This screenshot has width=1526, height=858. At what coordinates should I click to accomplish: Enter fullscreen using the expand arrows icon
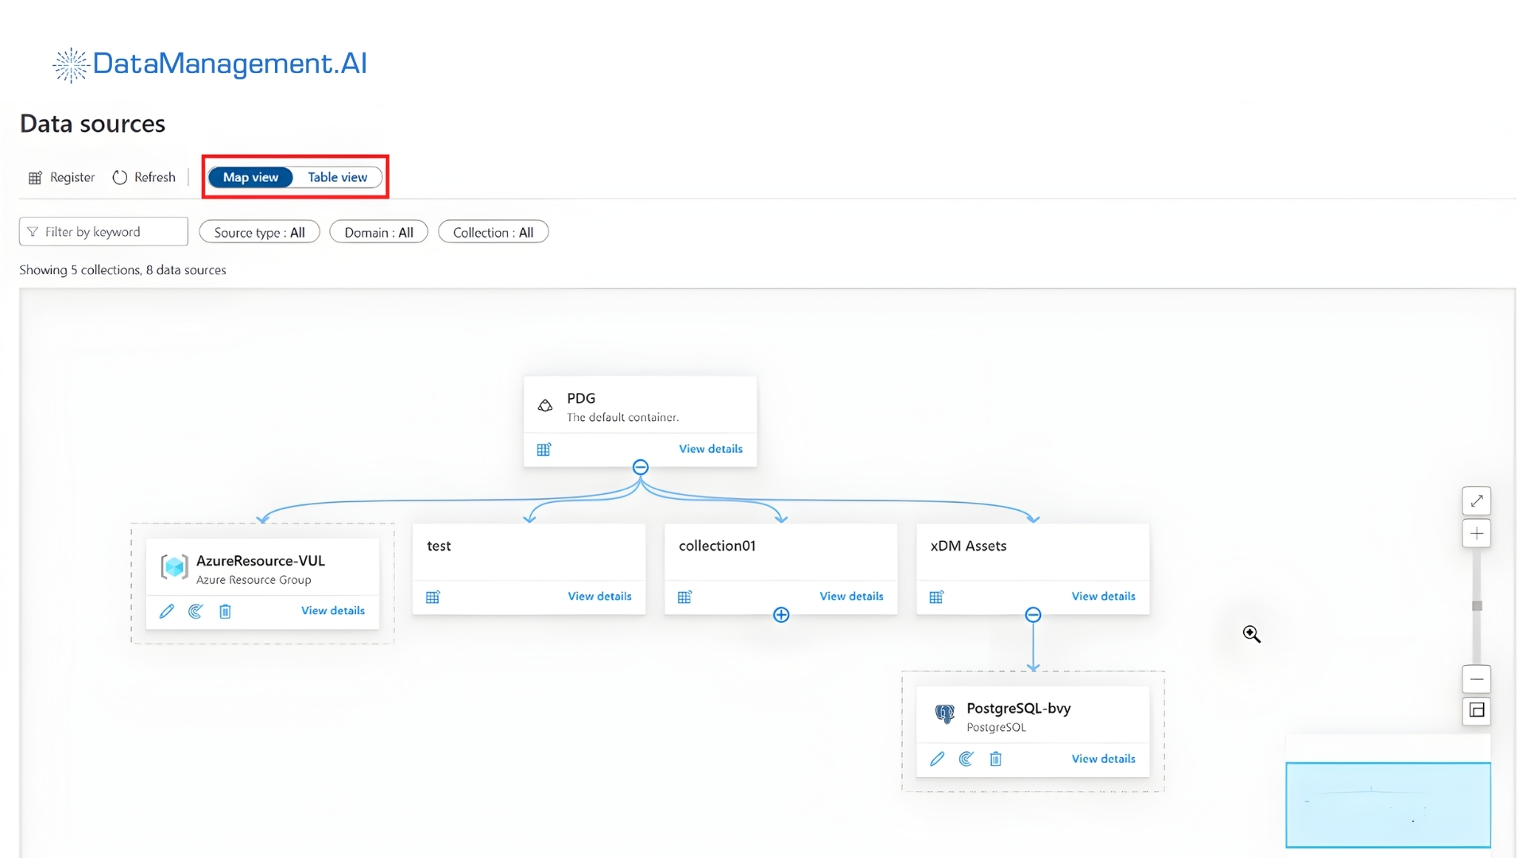click(1476, 500)
